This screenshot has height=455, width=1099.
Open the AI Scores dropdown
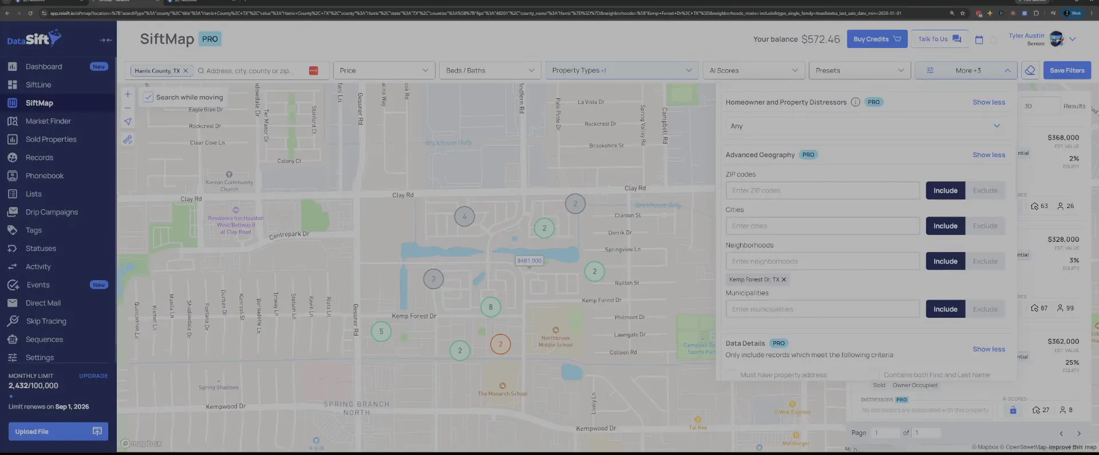click(753, 70)
